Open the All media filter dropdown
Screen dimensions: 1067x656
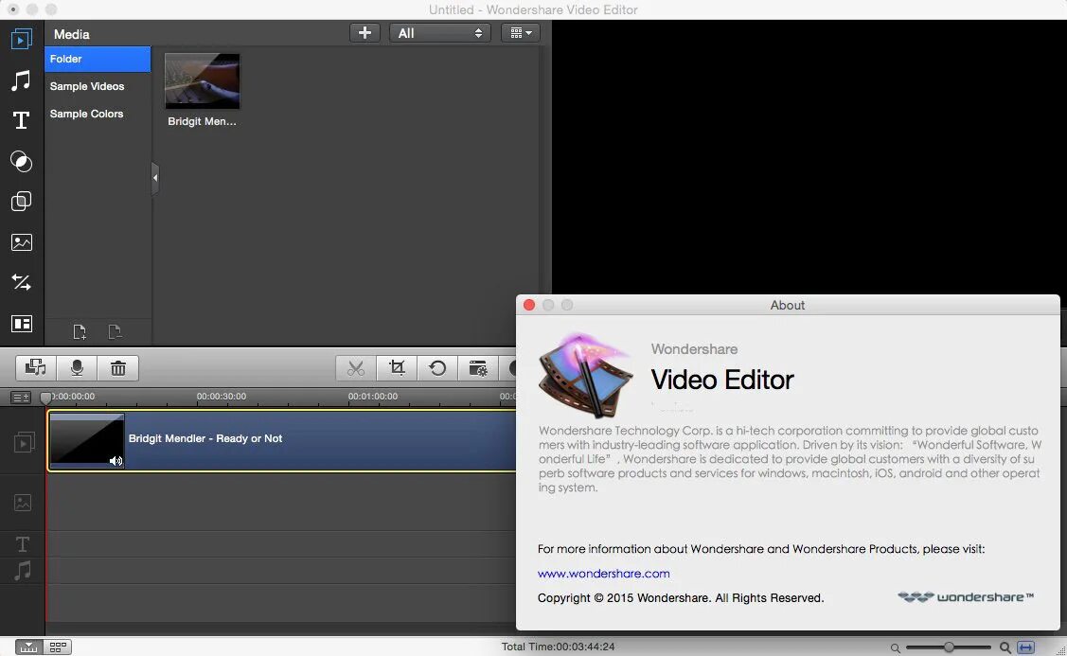point(439,33)
